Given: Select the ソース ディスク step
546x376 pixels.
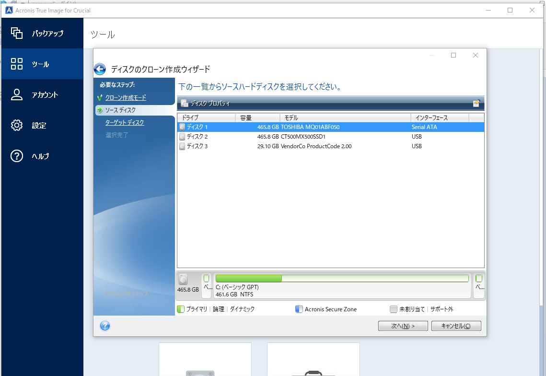Looking at the screenshot, I should 120,110.
